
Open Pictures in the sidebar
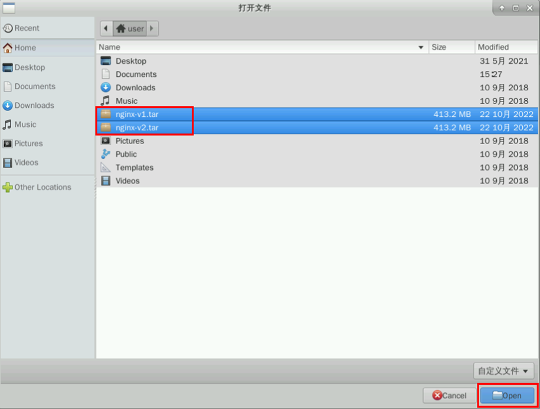coord(28,143)
